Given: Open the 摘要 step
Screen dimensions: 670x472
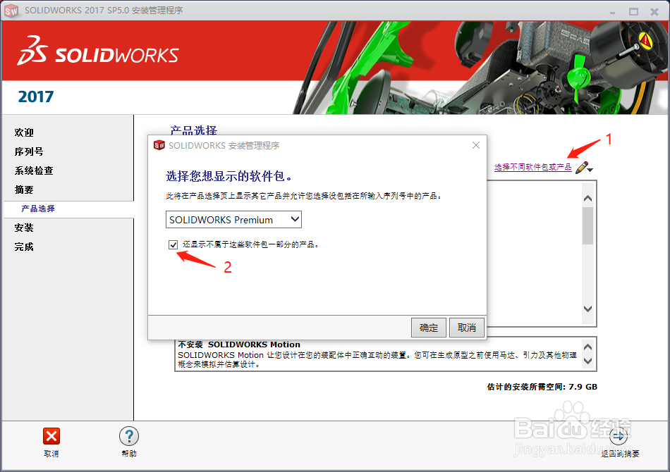Looking at the screenshot, I should click(24, 190).
